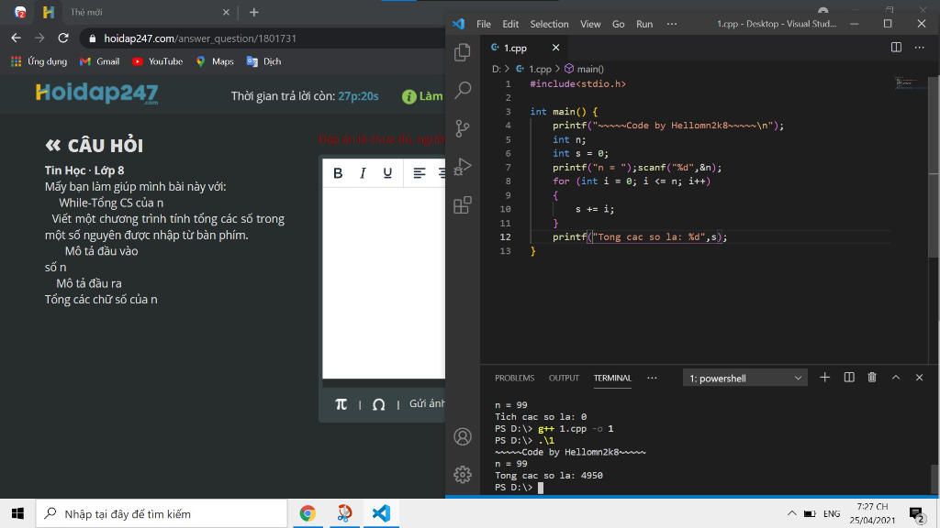This screenshot has height=528, width=940.
Task: Click the taskbar search box
Action: pyautogui.click(x=162, y=513)
